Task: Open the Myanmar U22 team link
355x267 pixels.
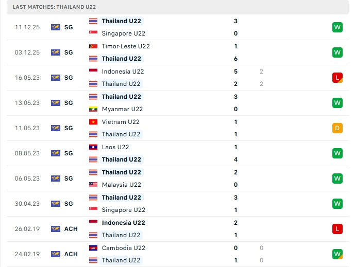Action: pyautogui.click(x=122, y=109)
